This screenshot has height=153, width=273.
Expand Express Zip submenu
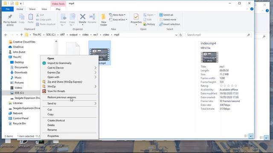tap(96, 72)
